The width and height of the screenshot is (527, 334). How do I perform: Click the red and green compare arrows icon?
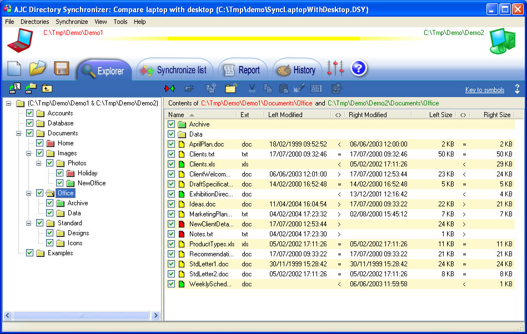click(170, 89)
